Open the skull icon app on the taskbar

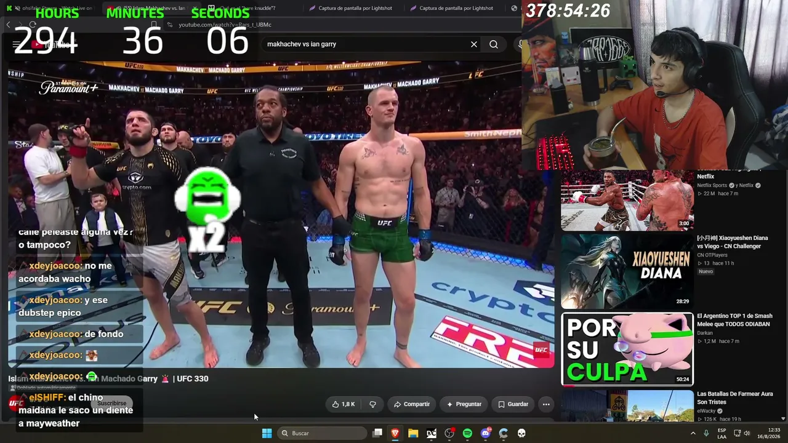[521, 433]
